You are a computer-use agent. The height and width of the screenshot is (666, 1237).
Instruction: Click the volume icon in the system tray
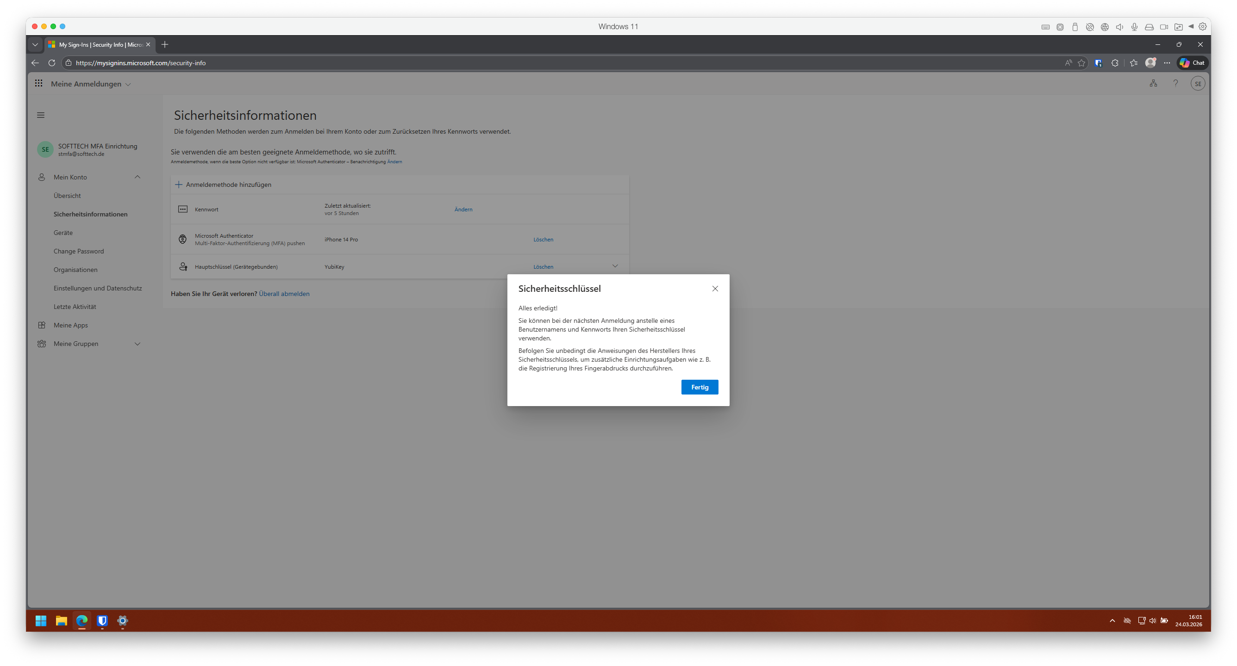(1152, 621)
